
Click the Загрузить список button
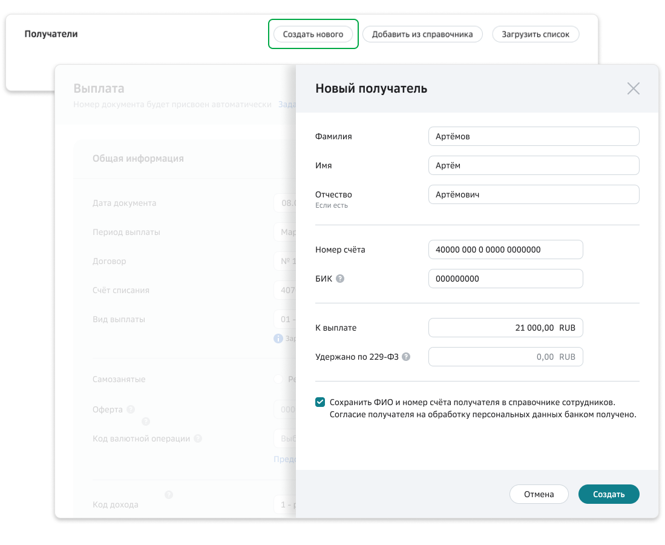coord(536,34)
